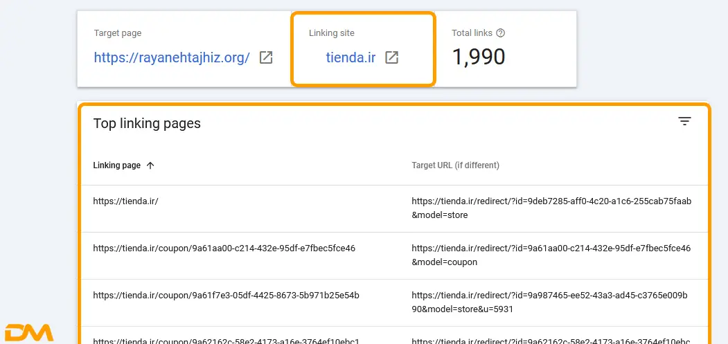
Task: Click the redirect target URL ending in u=5931
Action: [x=551, y=302]
